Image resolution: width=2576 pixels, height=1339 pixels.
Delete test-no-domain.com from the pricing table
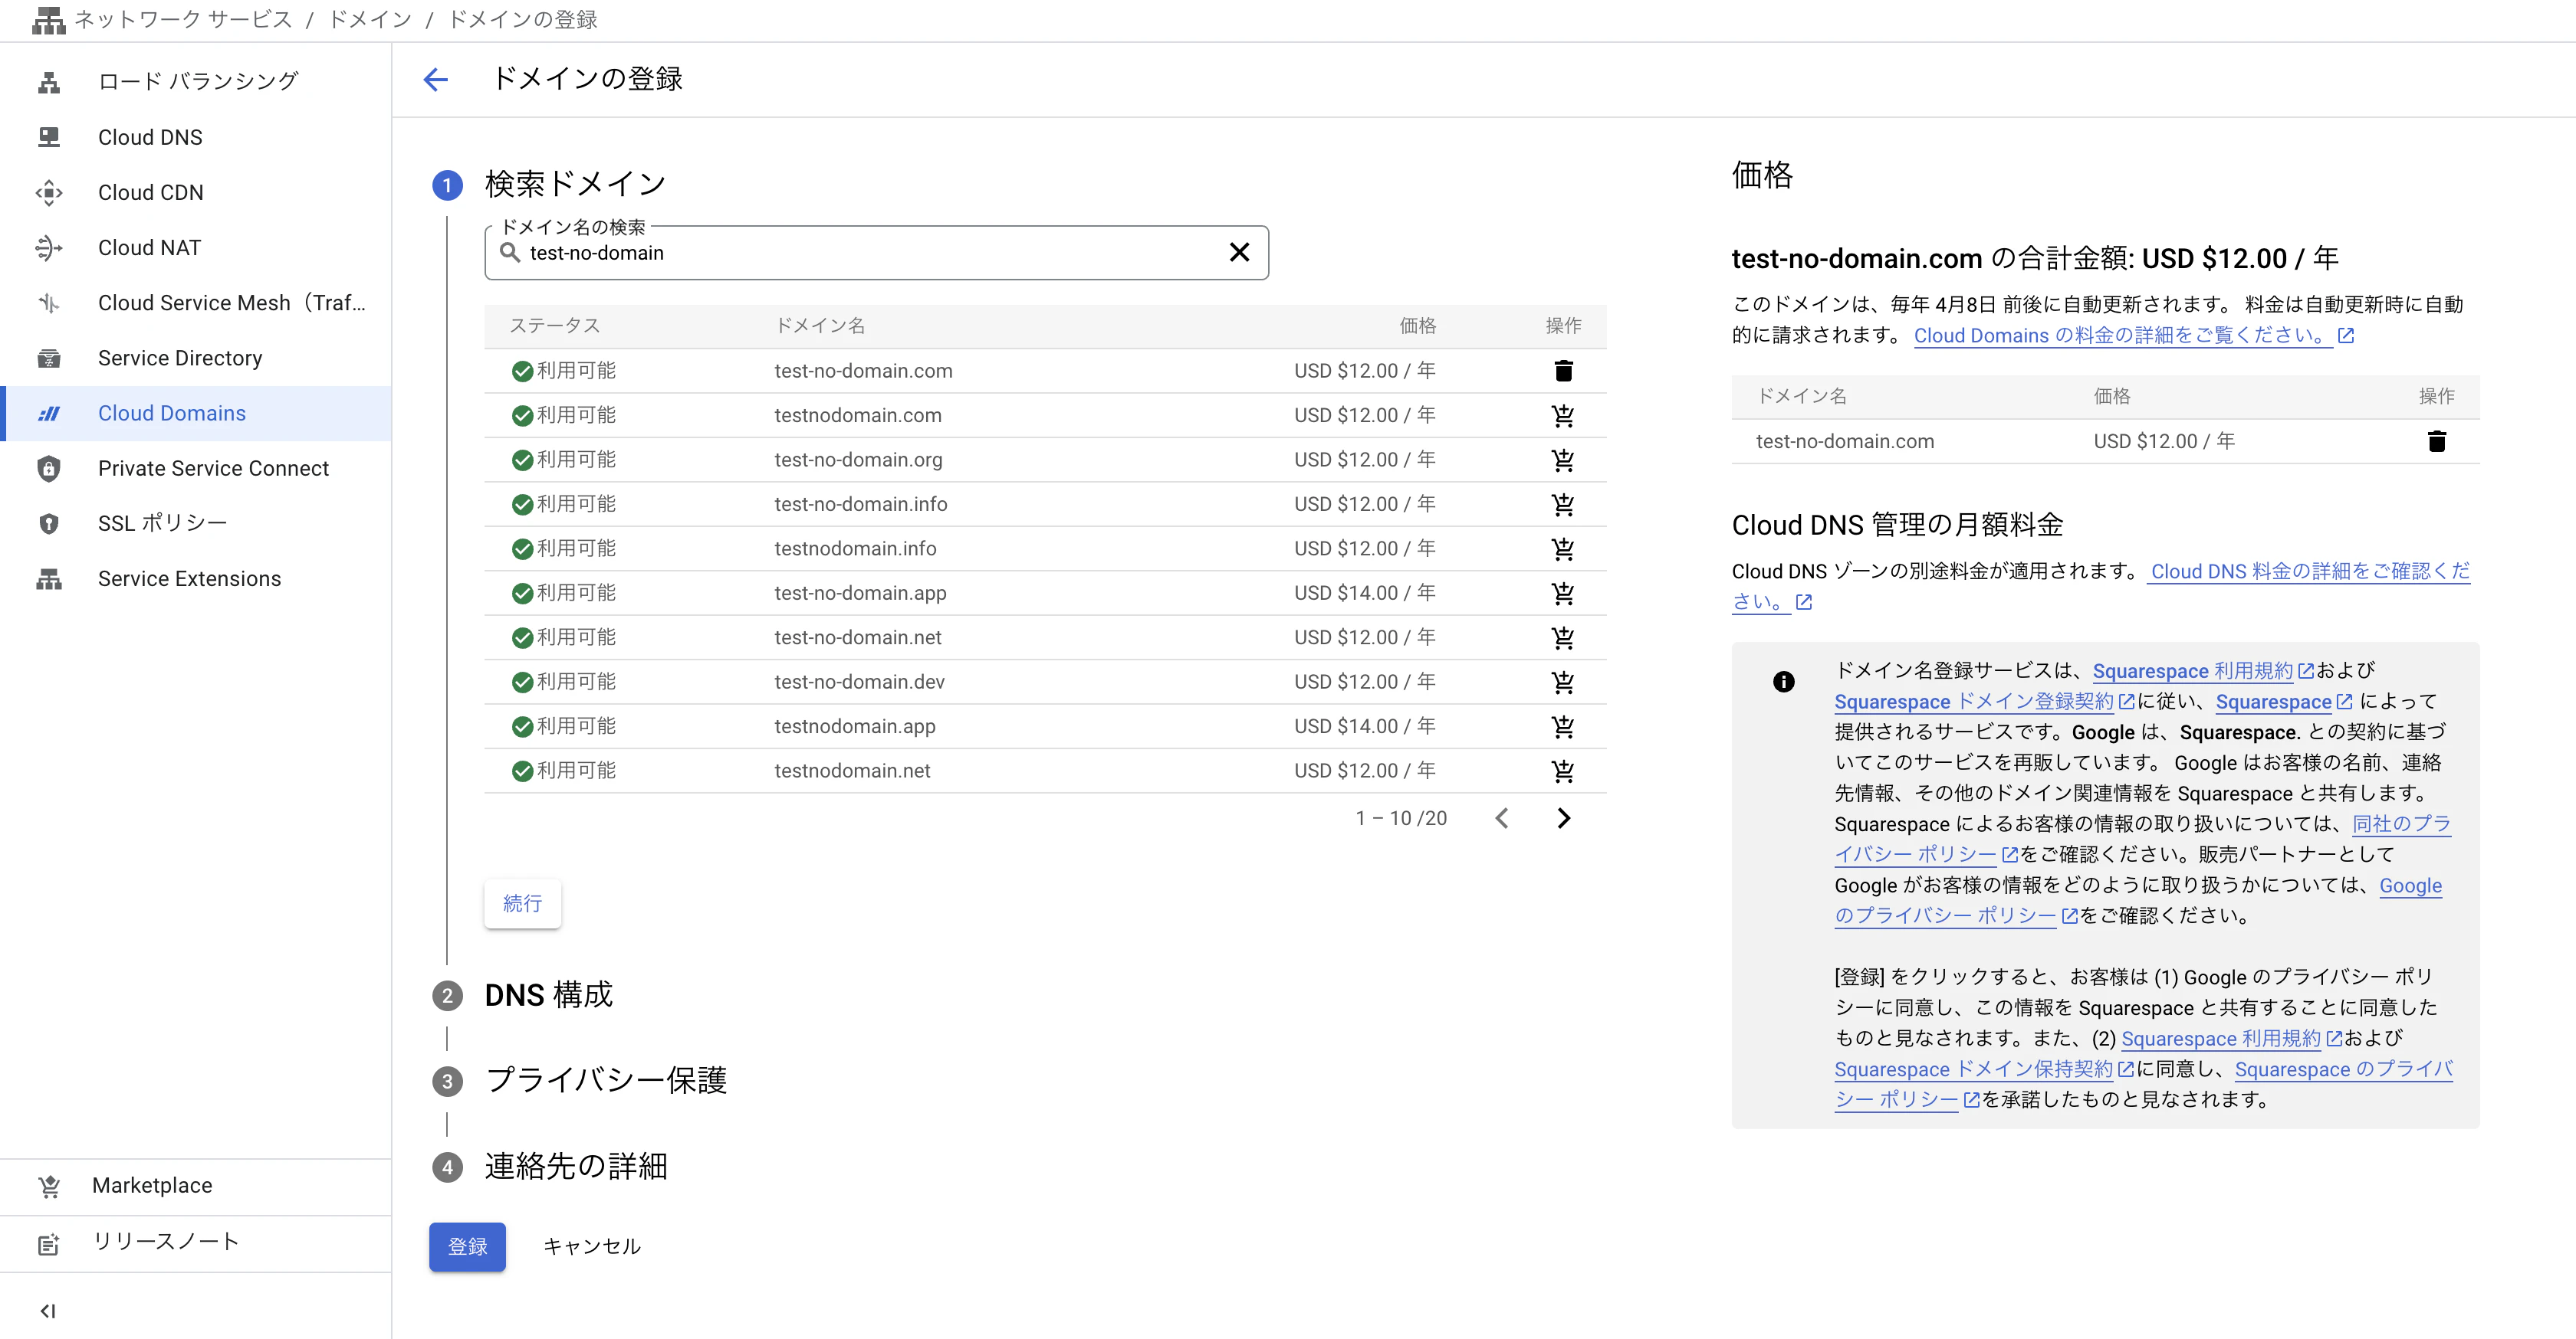point(2436,440)
